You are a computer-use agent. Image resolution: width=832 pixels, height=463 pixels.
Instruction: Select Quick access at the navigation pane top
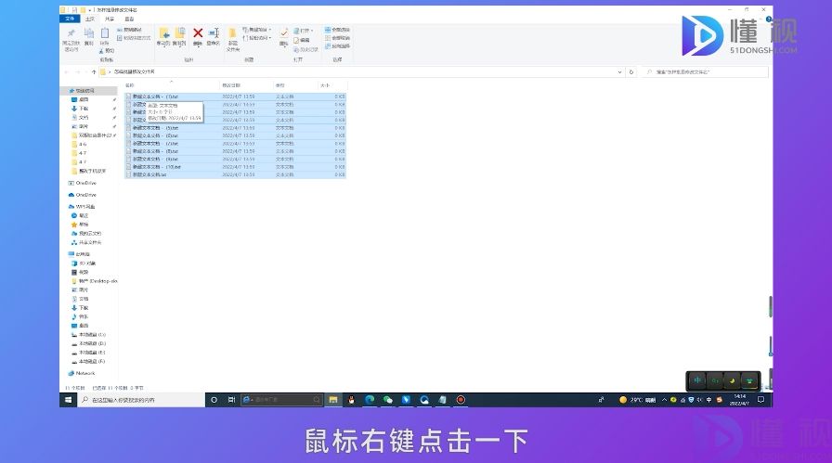84,91
